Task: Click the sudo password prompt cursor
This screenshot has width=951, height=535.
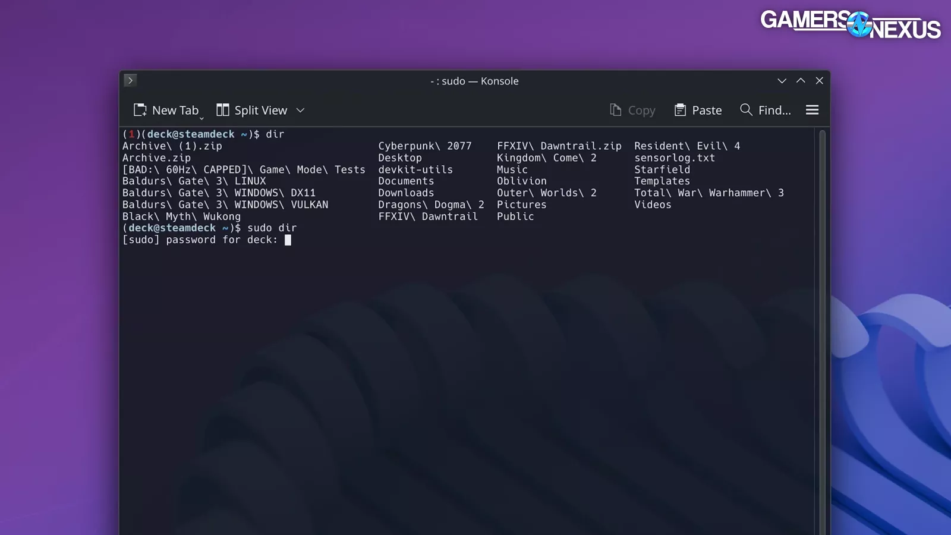Action: tap(288, 240)
